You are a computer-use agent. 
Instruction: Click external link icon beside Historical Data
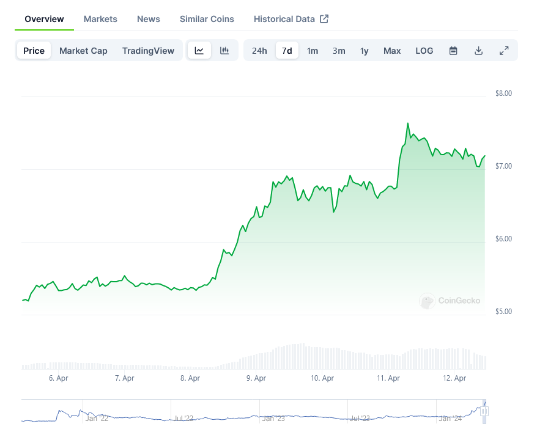(x=324, y=19)
